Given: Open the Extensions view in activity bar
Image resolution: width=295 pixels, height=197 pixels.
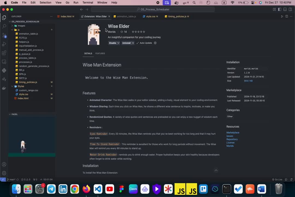Looking at the screenshot, I should [x=4, y=53].
